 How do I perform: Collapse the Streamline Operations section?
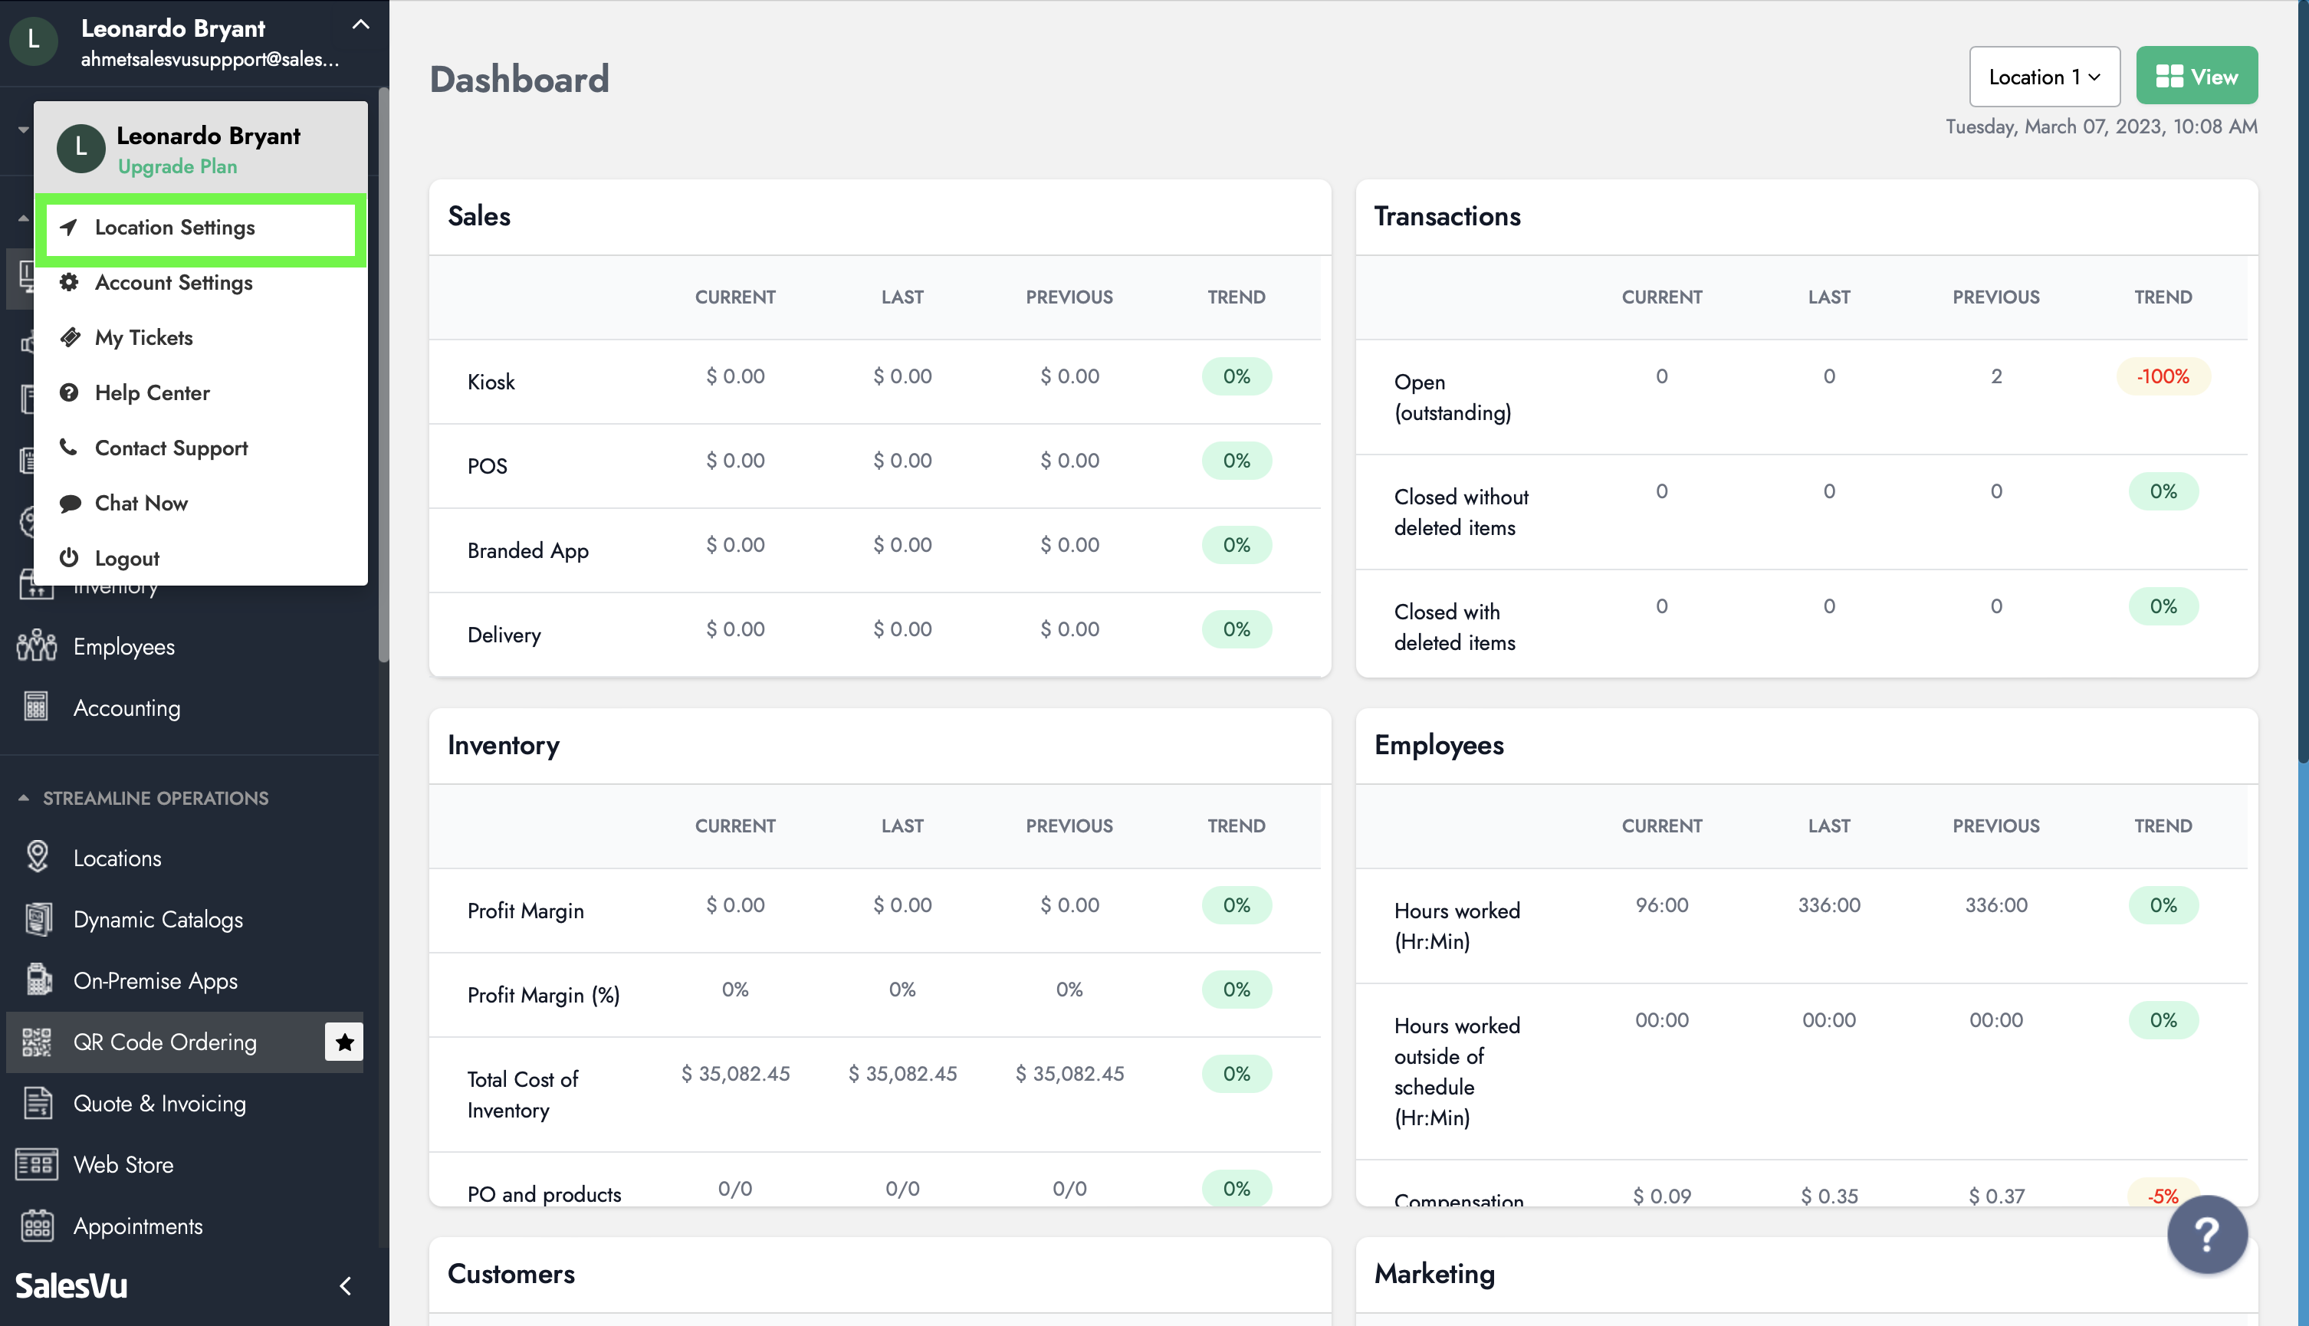tap(24, 798)
